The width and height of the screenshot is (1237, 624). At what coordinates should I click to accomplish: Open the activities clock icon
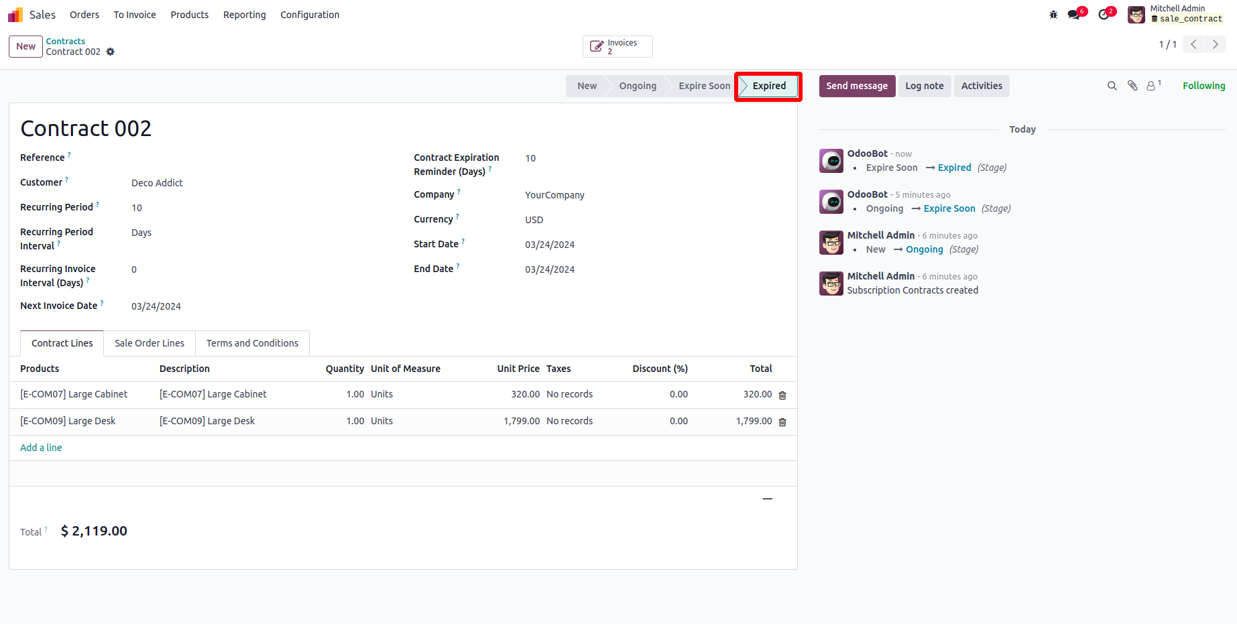[1104, 15]
